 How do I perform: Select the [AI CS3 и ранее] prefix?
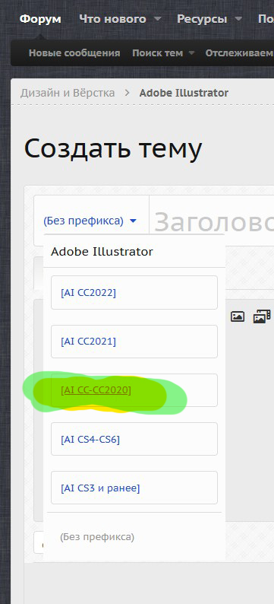tap(134, 488)
